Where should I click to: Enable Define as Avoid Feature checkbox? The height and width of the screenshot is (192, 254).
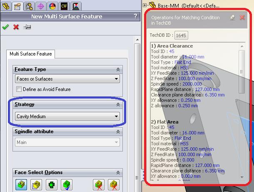(x=19, y=89)
